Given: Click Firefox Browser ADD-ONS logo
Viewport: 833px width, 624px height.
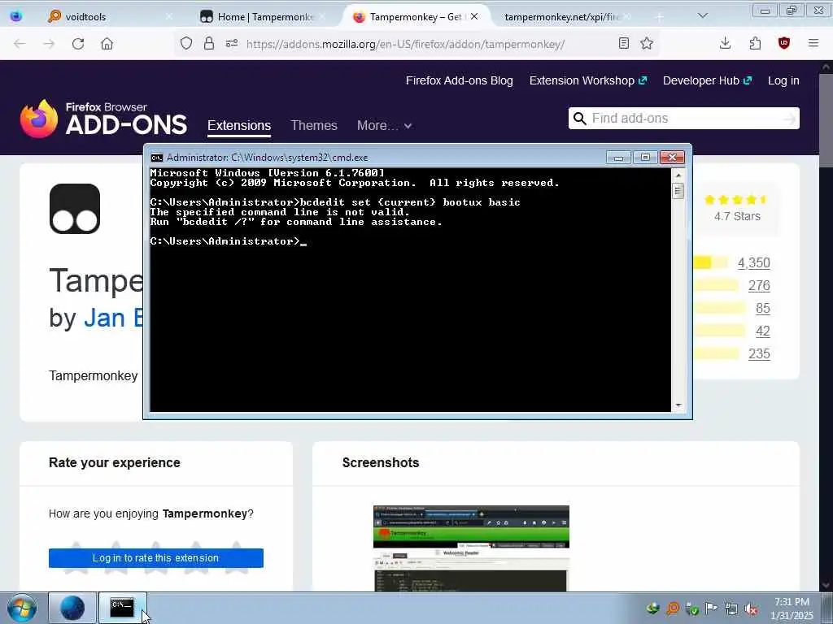Looking at the screenshot, I should (x=103, y=119).
